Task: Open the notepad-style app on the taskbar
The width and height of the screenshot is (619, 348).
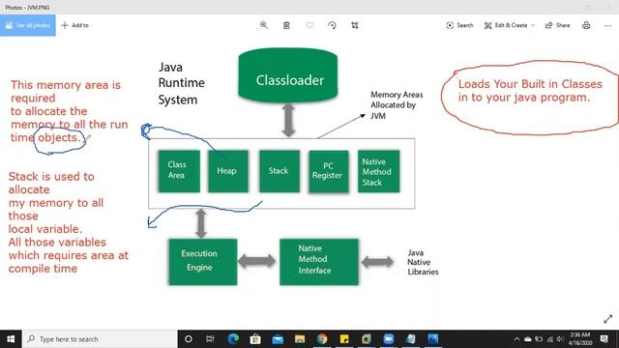Action: tap(410, 339)
